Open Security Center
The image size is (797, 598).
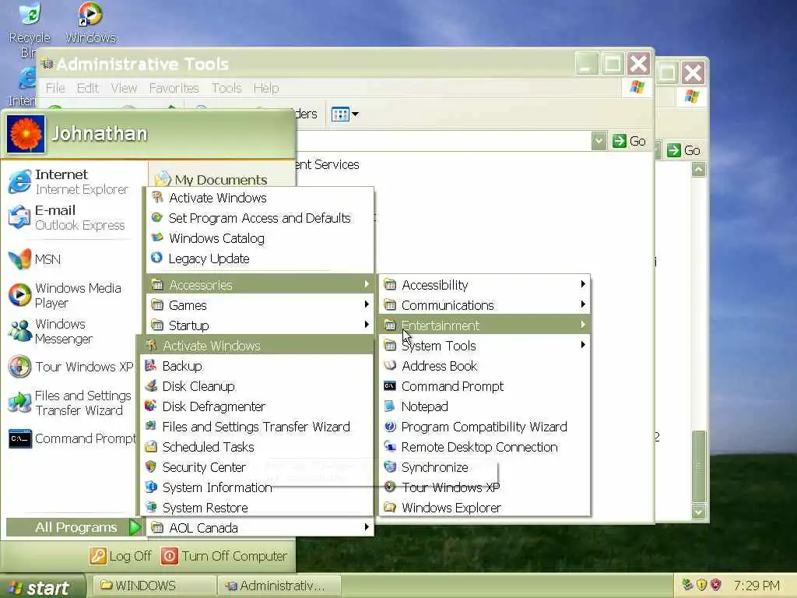257,467
